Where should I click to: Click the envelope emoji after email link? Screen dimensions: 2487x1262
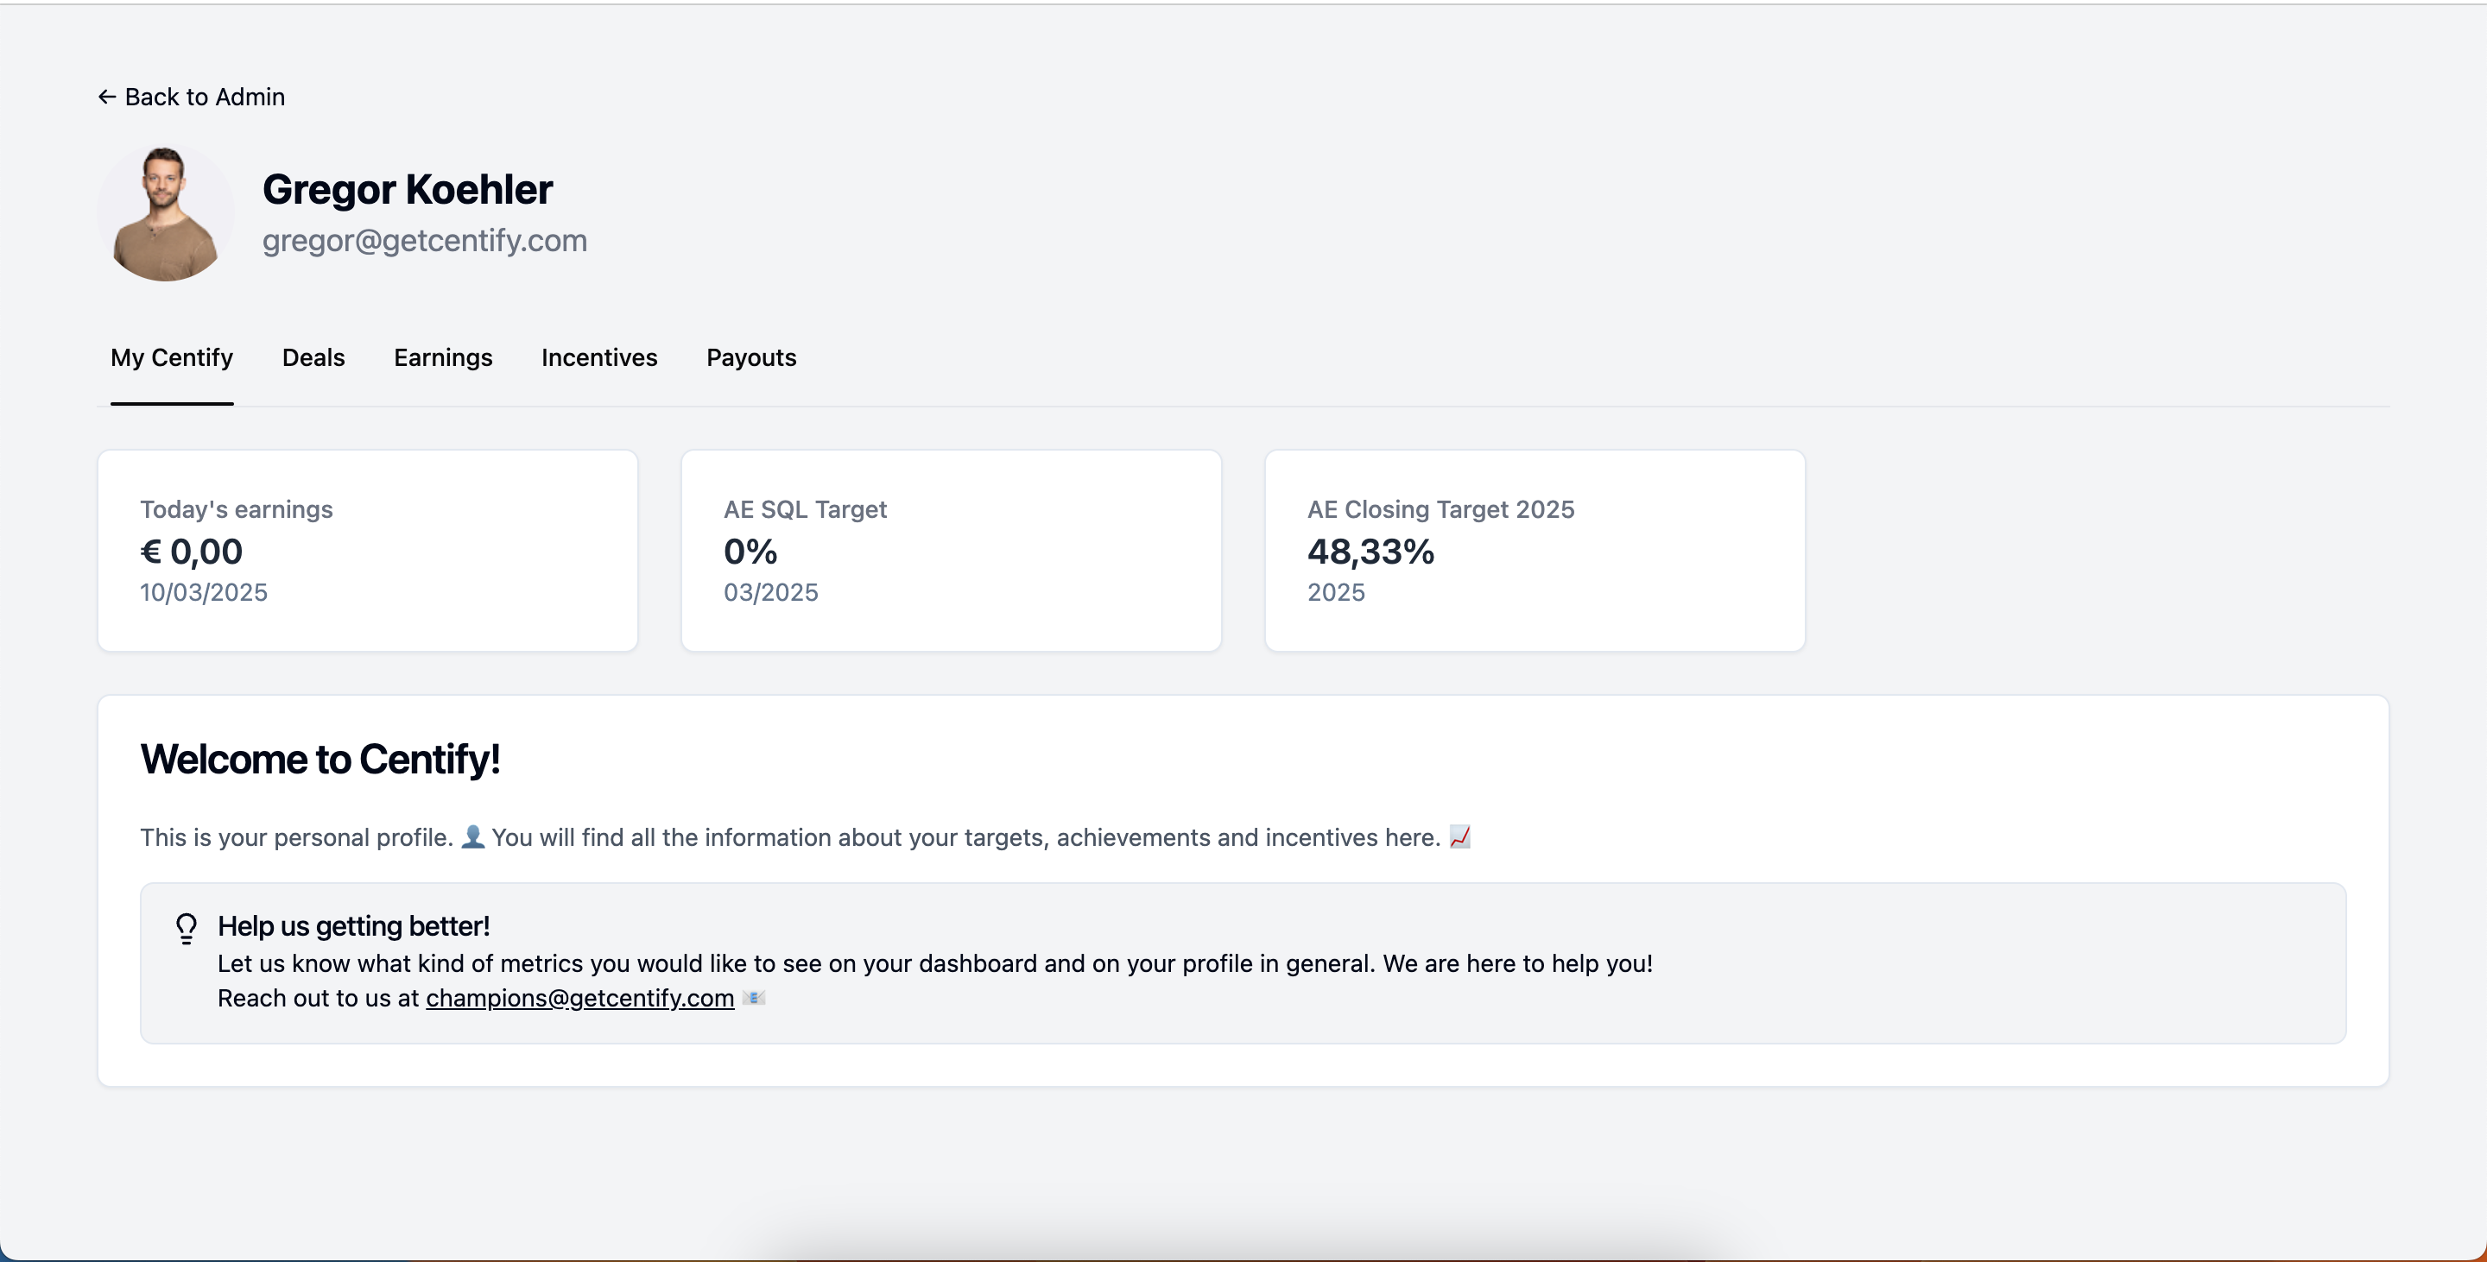pyautogui.click(x=754, y=998)
